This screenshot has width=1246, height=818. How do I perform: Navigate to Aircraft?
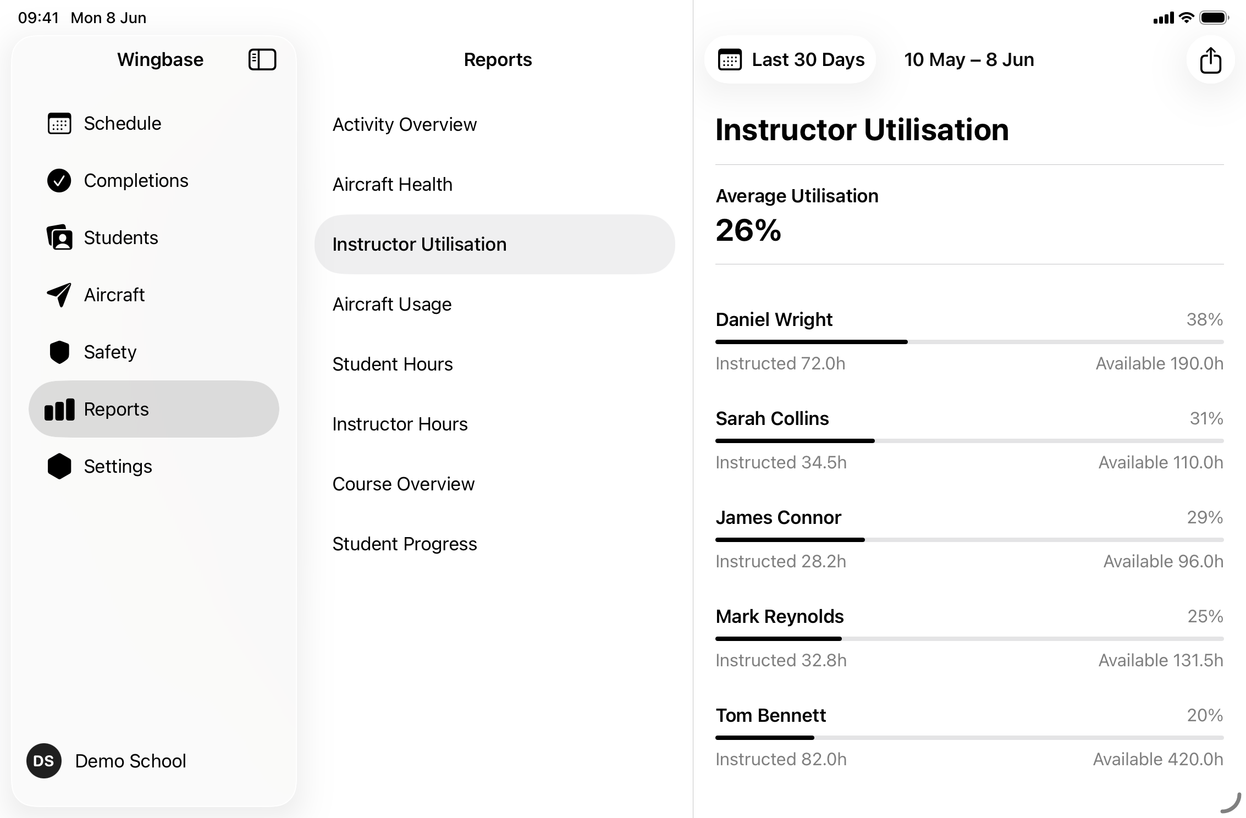154,295
